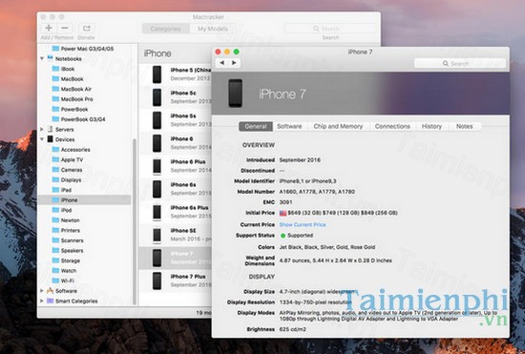Screen dimensions: 525x354
Task: Switch to the General tab
Action: click(x=256, y=126)
